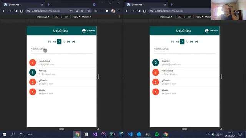Reload page in right browser window
The height and width of the screenshot is (138, 246).
coord(138,11)
